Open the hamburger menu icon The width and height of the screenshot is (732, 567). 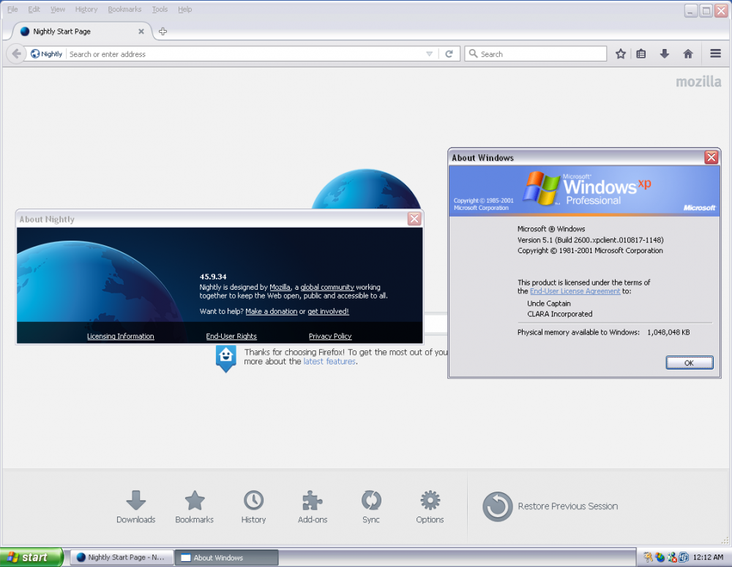click(716, 53)
